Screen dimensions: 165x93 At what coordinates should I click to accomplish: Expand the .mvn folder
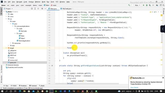6,17
